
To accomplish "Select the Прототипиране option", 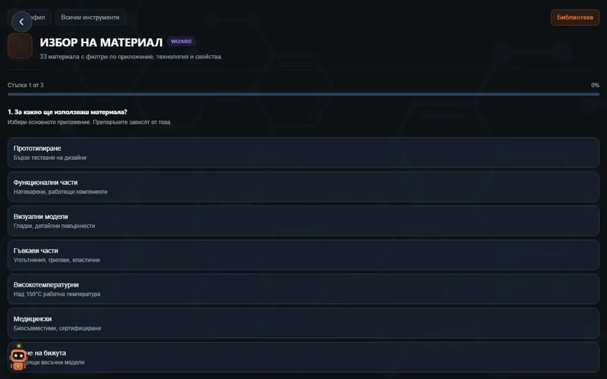I will pos(303,152).
